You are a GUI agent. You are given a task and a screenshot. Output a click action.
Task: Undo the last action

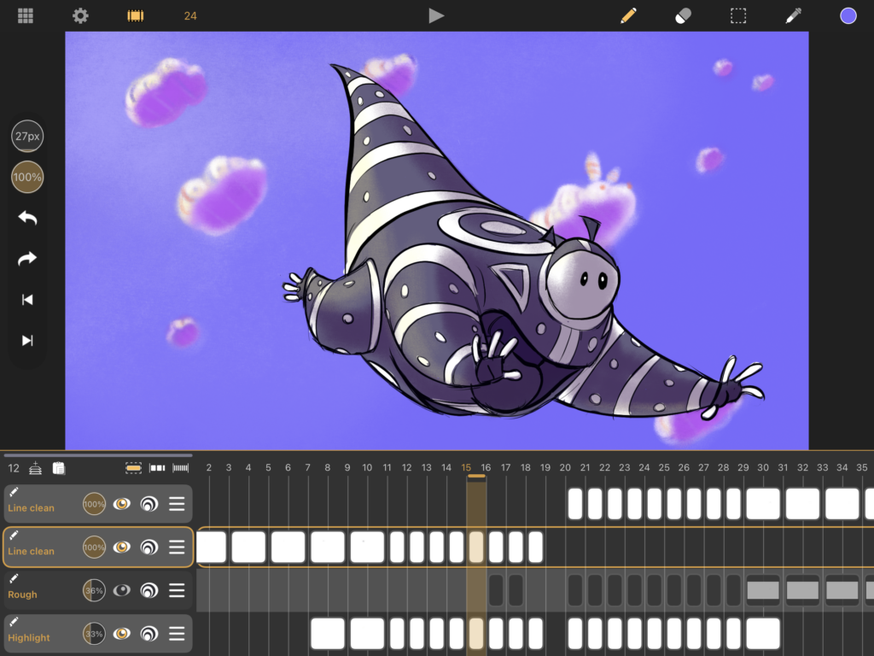pyautogui.click(x=27, y=218)
